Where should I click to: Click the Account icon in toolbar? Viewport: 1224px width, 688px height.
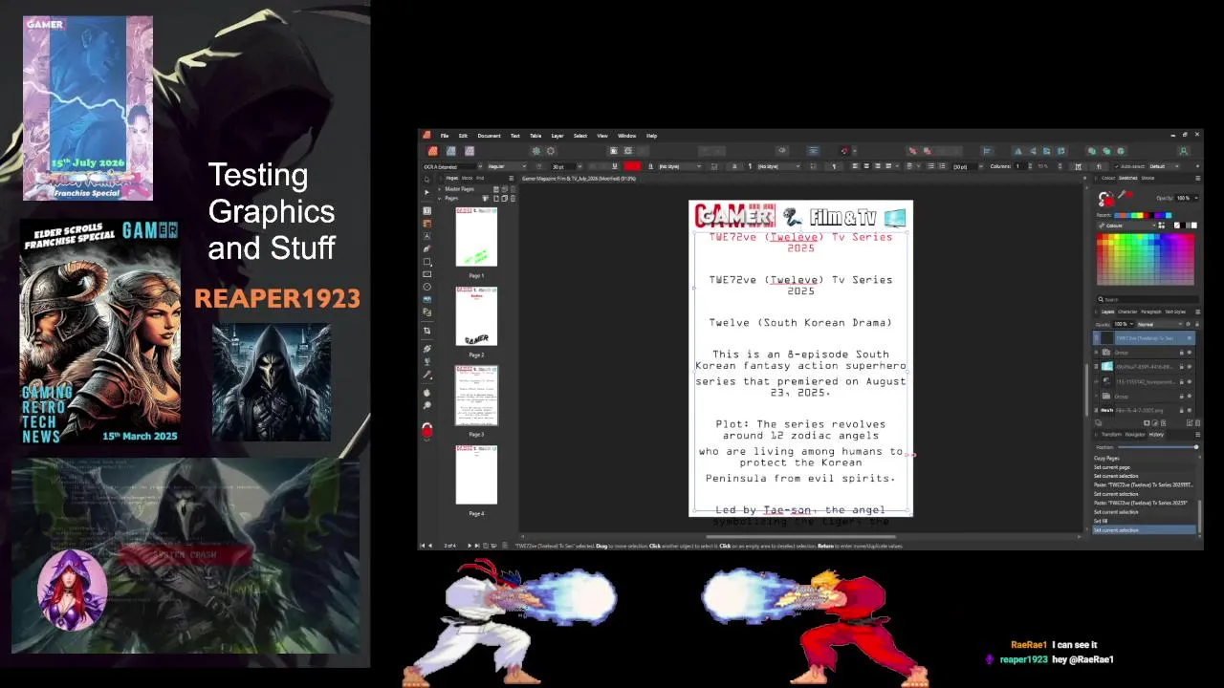pyautogui.click(x=1184, y=151)
